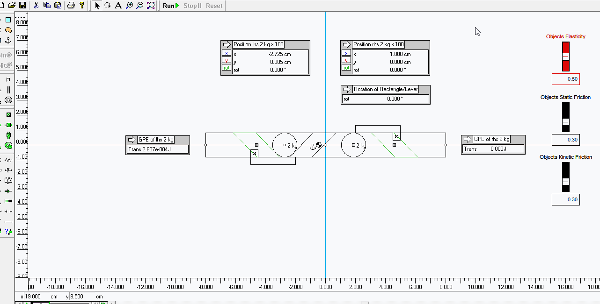Click the Kinetic Friction value field
The height and width of the screenshot is (304, 600).
point(566,199)
